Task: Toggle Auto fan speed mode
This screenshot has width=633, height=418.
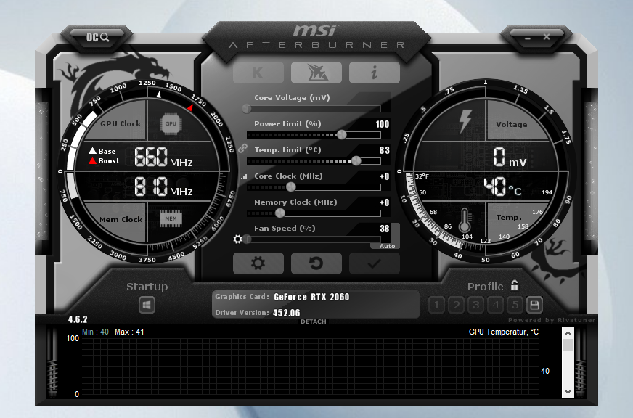Action: [387, 246]
